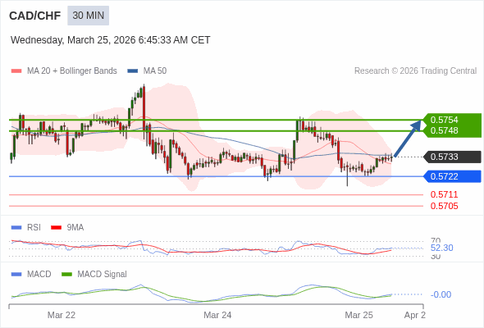The image size is (484, 328).
Task: Click the RSI value 52.30
Action: [x=441, y=248]
